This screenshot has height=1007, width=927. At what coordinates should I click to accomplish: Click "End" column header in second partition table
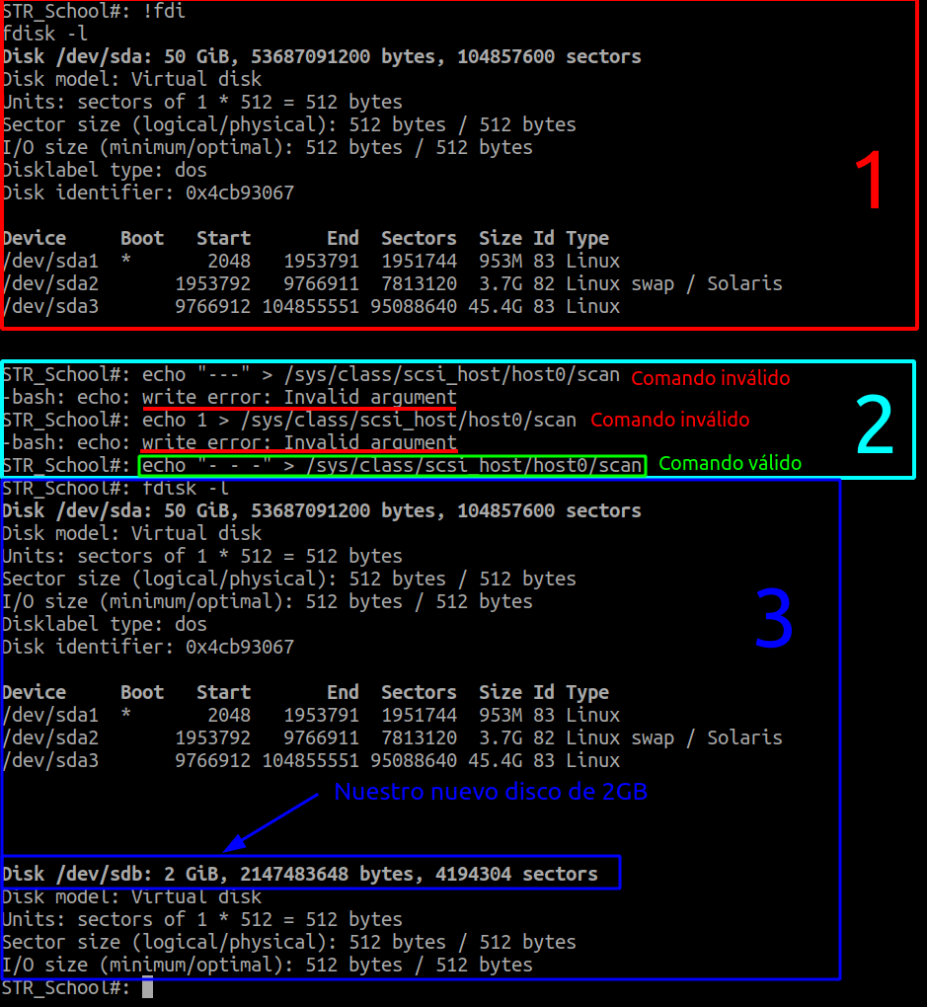click(x=343, y=692)
